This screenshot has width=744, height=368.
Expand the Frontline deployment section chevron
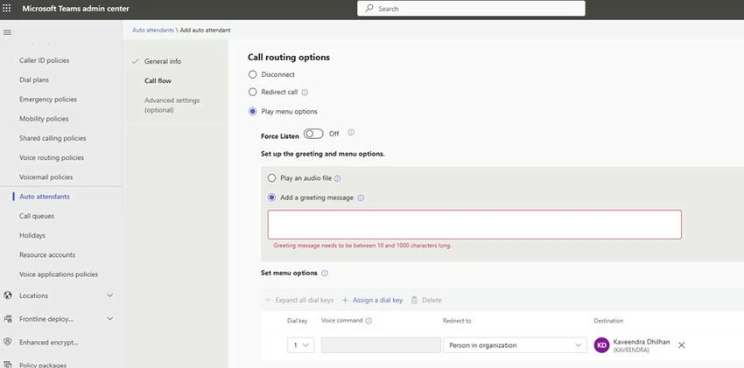point(109,319)
